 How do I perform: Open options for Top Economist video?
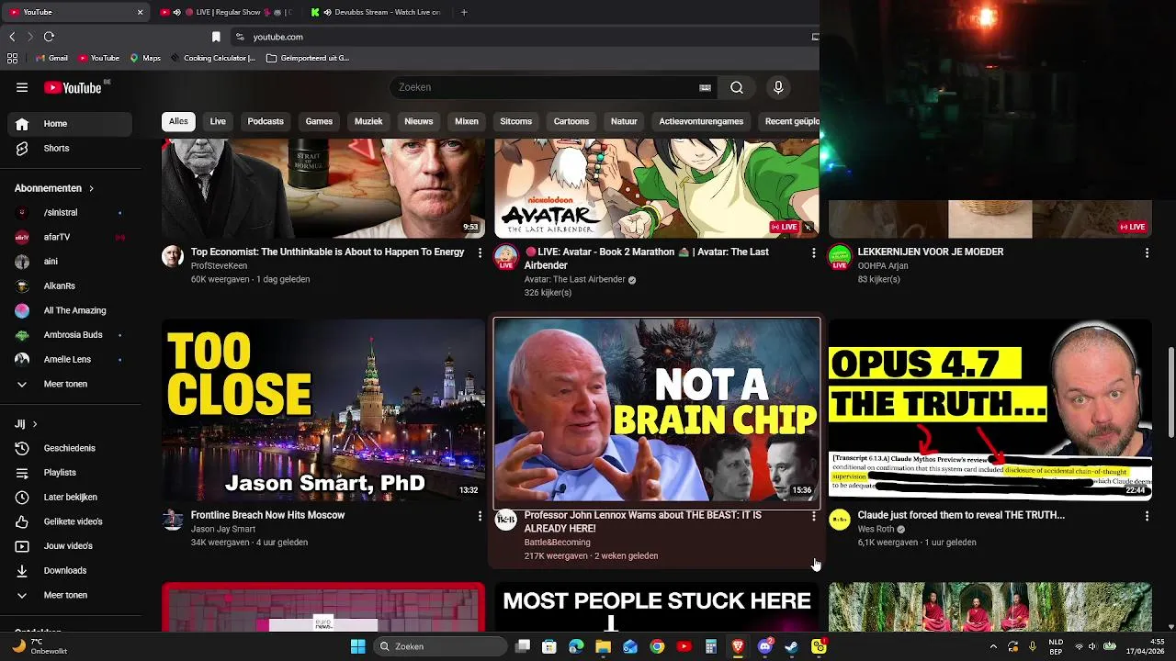coord(480,252)
